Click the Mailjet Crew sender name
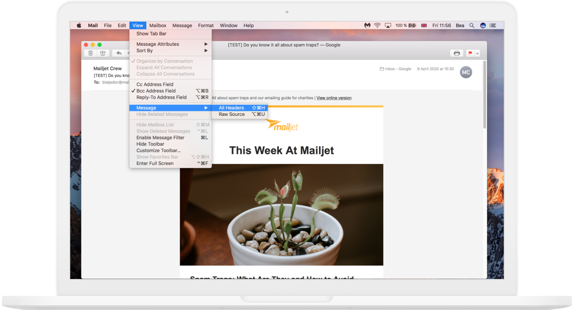Image resolution: width=574 pixels, height=310 pixels. pos(108,68)
